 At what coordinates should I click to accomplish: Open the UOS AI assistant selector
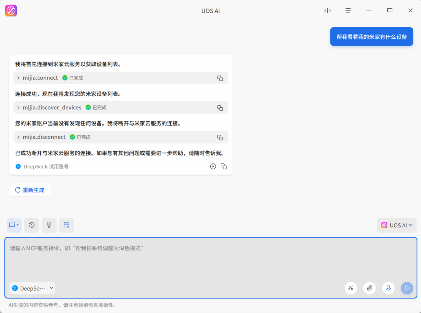pyautogui.click(x=397, y=225)
